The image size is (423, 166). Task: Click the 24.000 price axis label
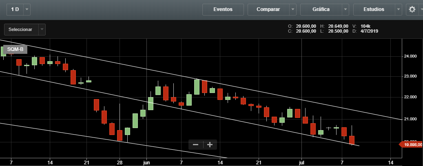pos(410,56)
